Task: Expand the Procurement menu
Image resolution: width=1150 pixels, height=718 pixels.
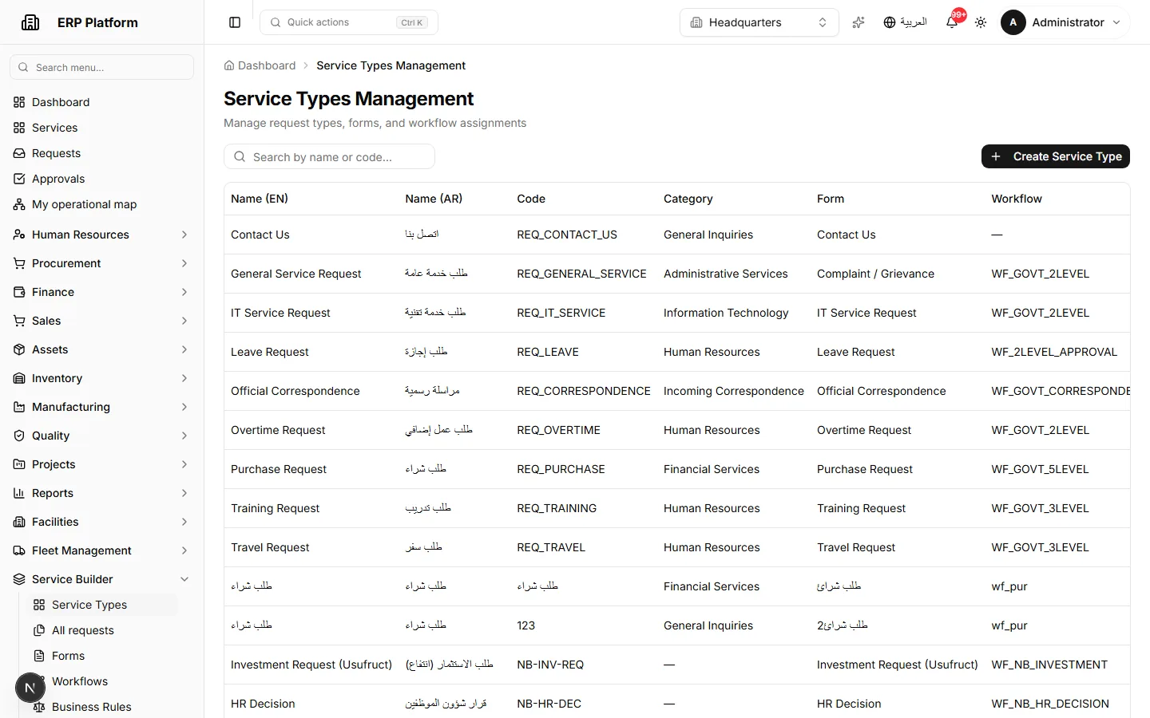Action: (x=101, y=263)
